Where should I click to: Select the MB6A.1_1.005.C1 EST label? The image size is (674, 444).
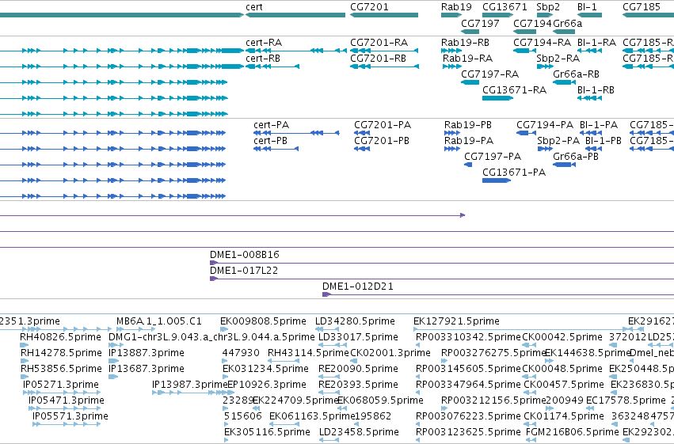pyautogui.click(x=159, y=321)
